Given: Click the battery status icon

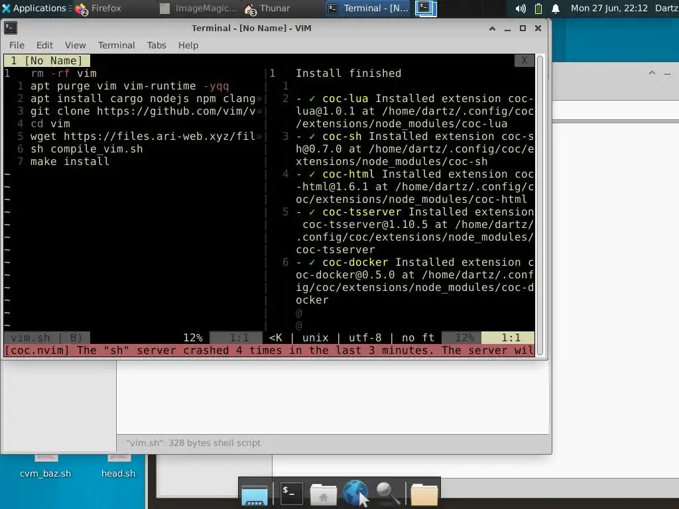Looking at the screenshot, I should tap(538, 8).
